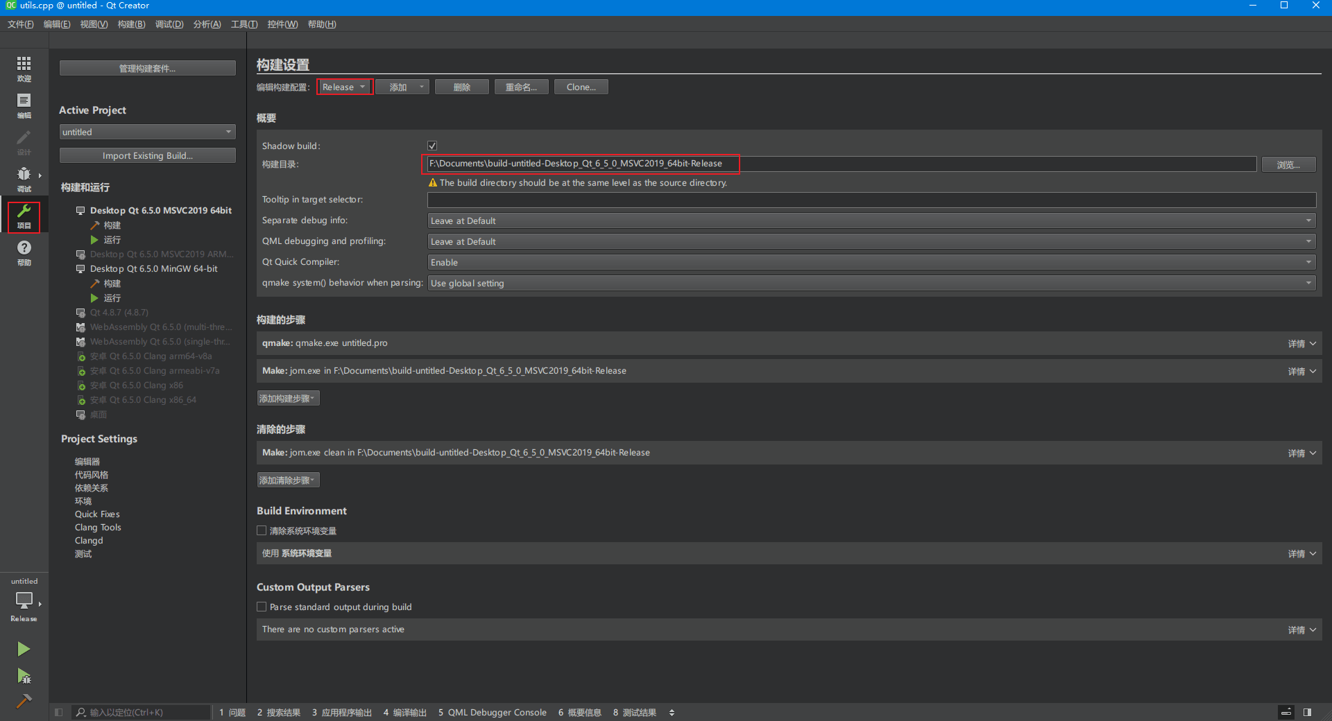
Task: Open output pane selector arrows
Action: click(672, 713)
